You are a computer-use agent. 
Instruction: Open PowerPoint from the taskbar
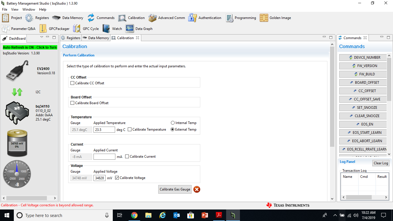pyautogui.click(x=205, y=215)
